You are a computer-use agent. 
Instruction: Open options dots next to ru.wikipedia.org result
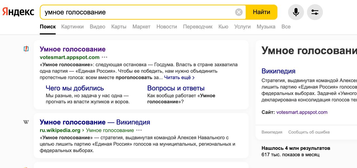click(x=139, y=130)
